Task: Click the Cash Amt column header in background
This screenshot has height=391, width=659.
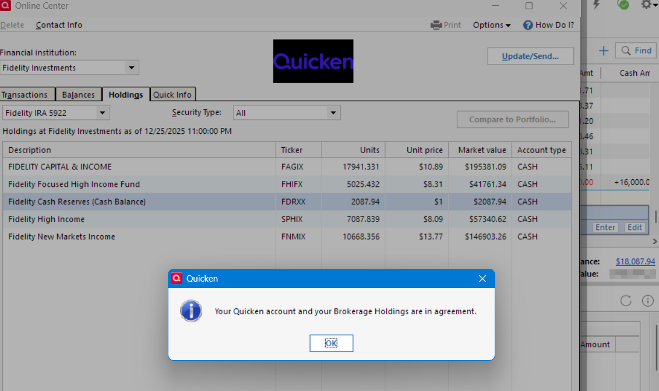Action: pos(635,73)
